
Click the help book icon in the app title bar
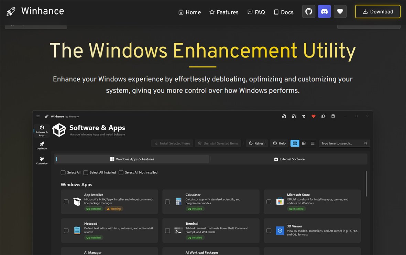(333, 116)
